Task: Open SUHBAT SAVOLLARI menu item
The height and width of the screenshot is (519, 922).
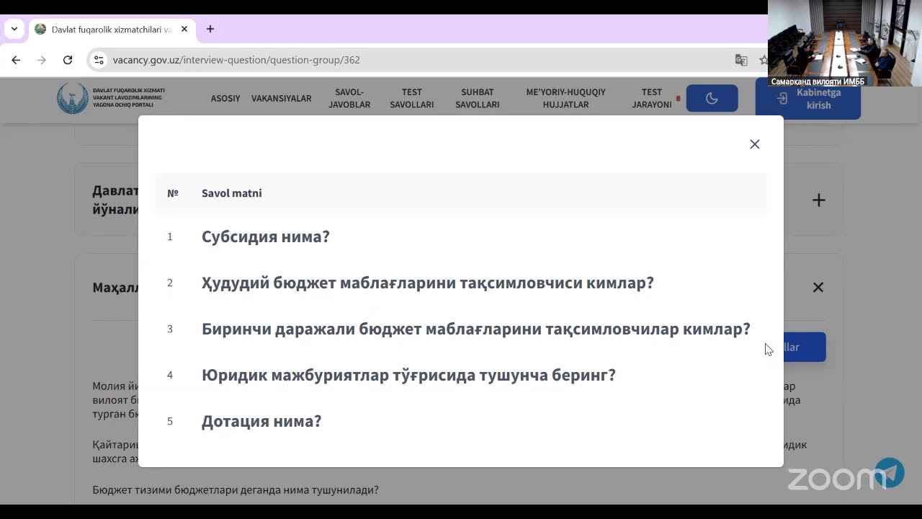Action: point(478,99)
